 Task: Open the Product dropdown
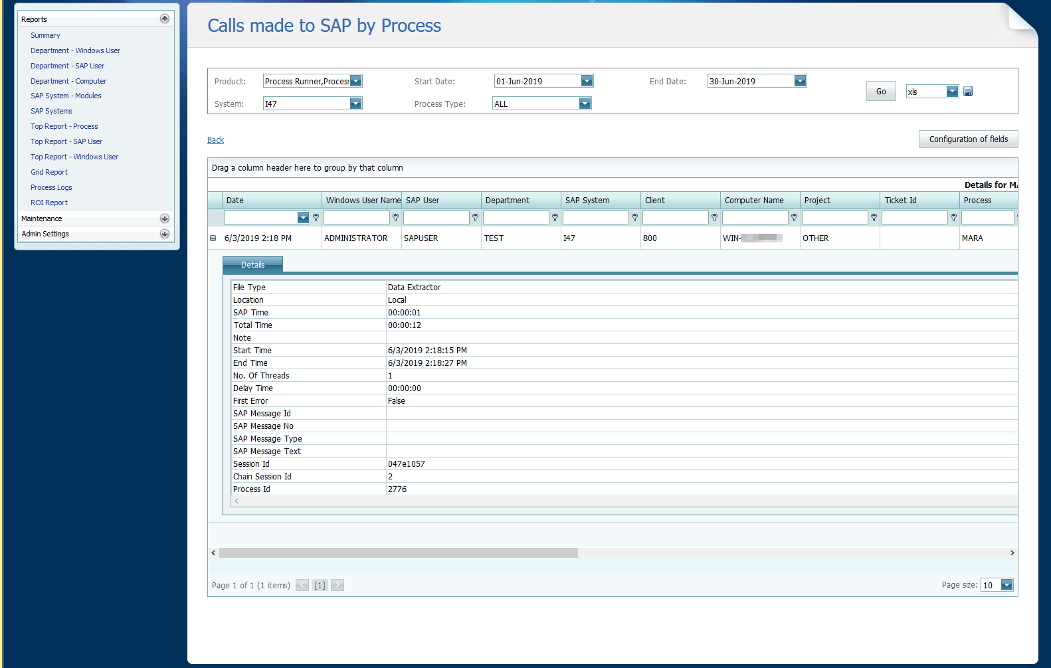(x=356, y=81)
